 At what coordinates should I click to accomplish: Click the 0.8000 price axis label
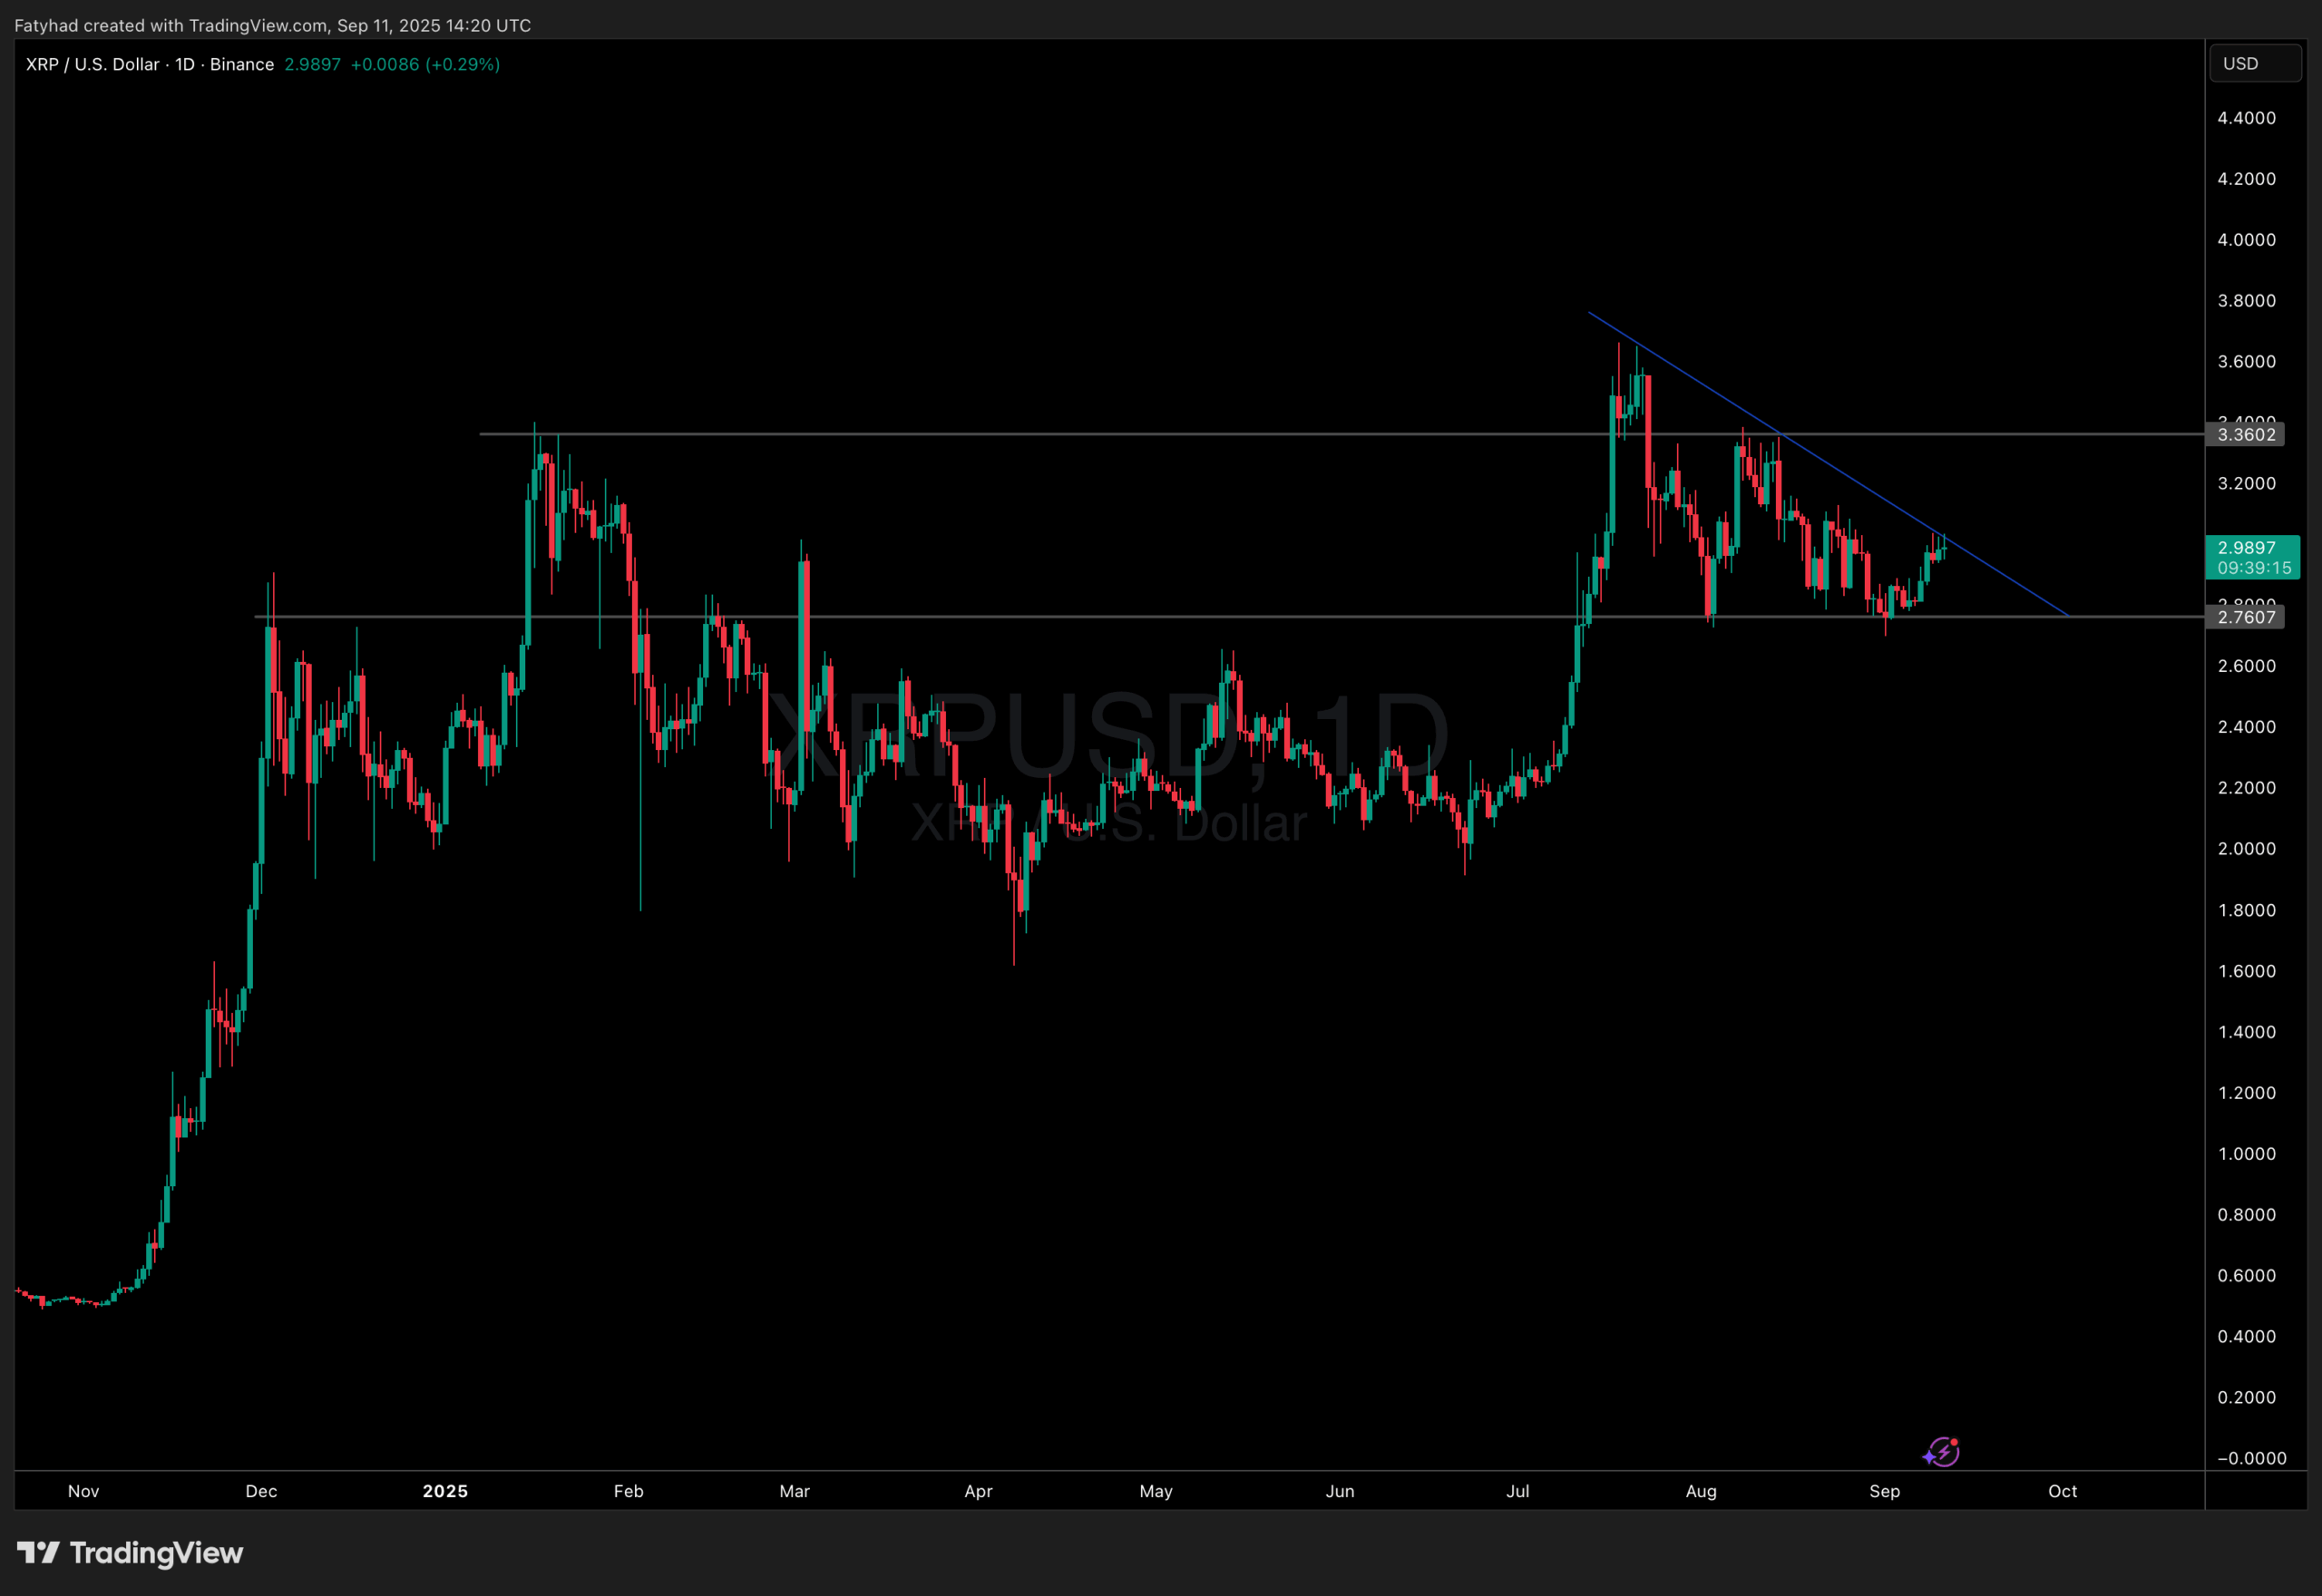coord(2246,1215)
